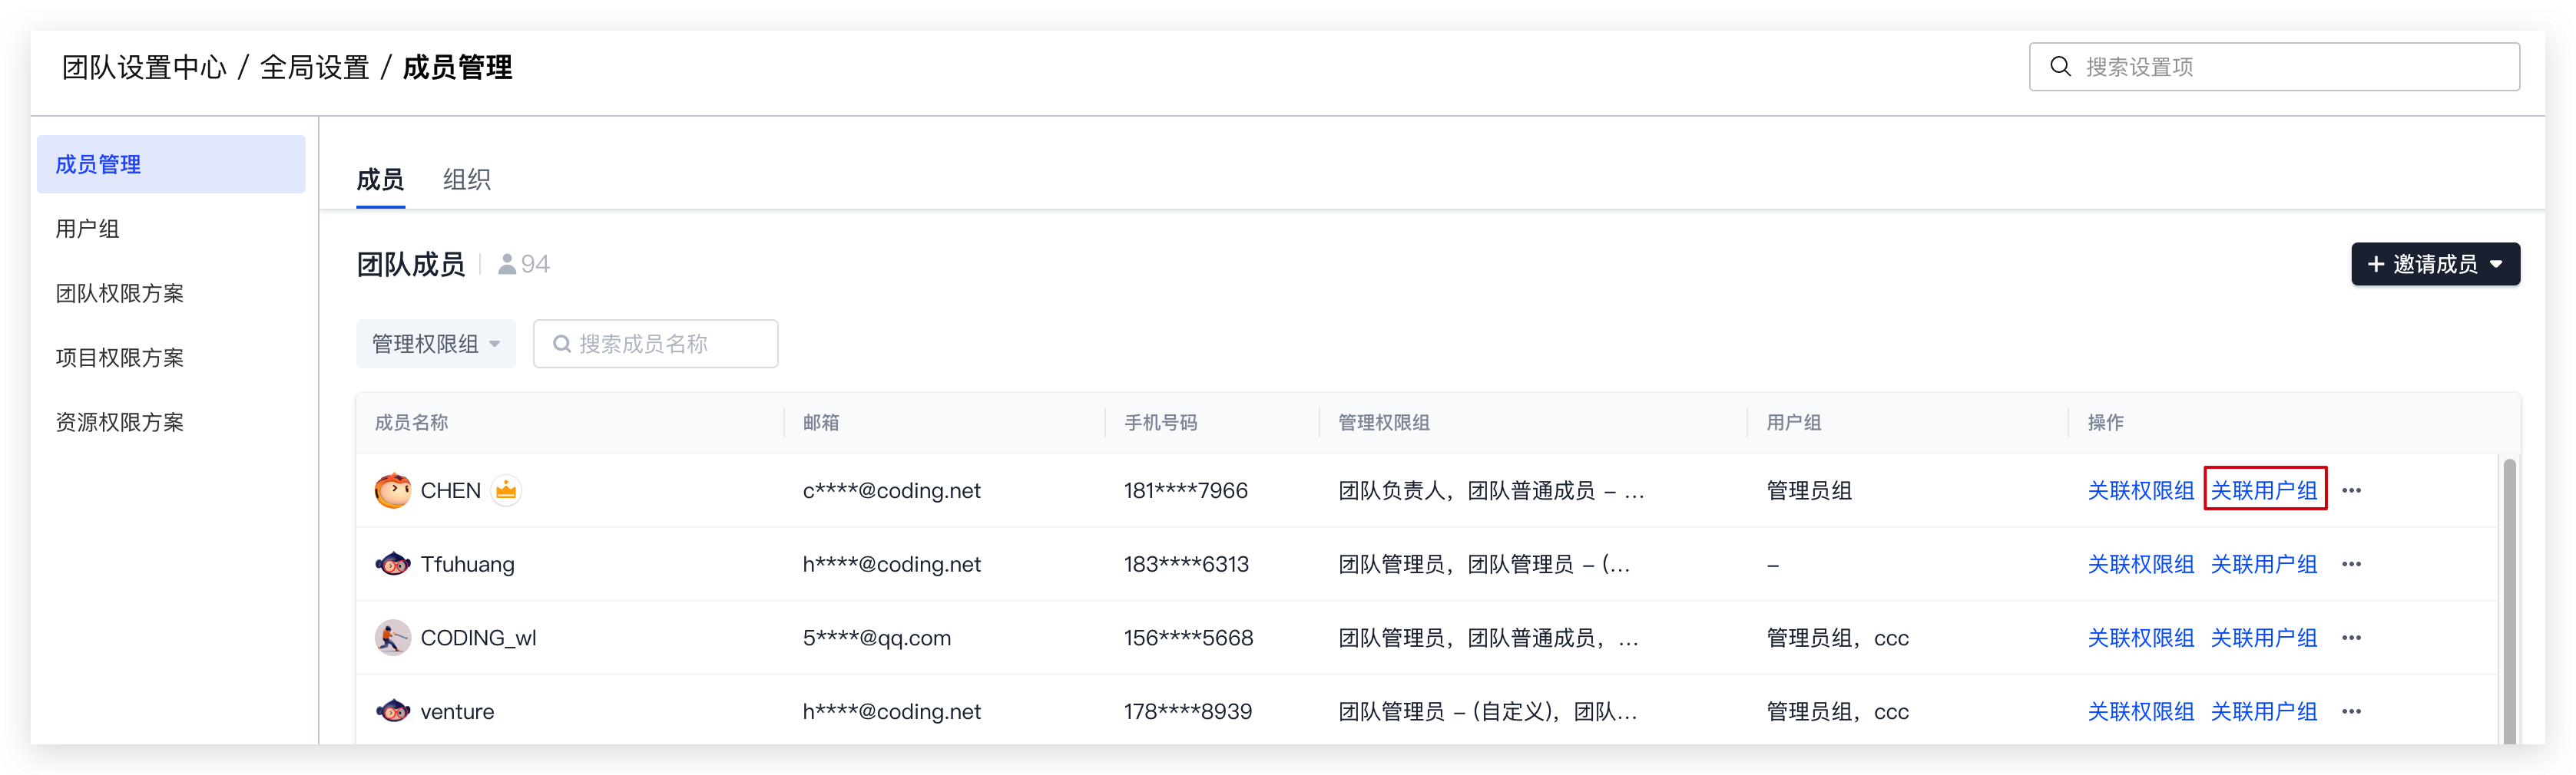Click CHEN's avatar icon
2576x775 pixels.
coord(393,490)
